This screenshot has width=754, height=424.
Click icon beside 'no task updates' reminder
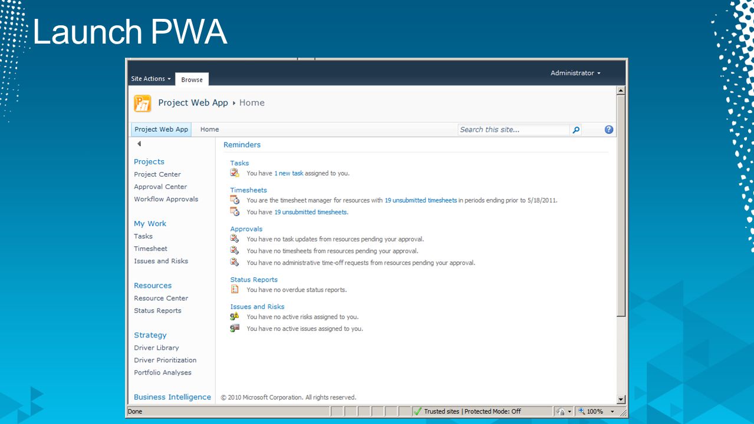pyautogui.click(x=235, y=238)
